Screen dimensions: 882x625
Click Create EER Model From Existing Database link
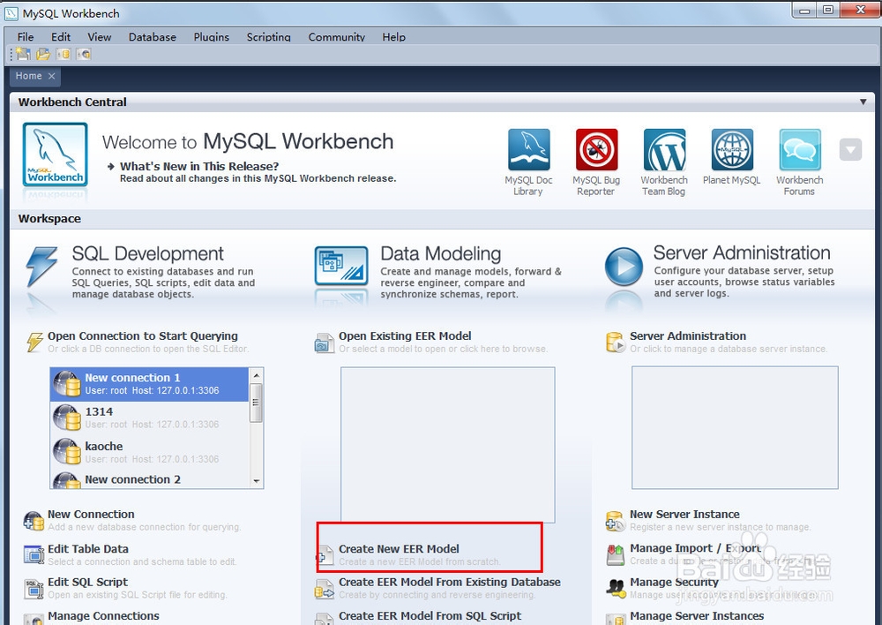click(x=450, y=583)
